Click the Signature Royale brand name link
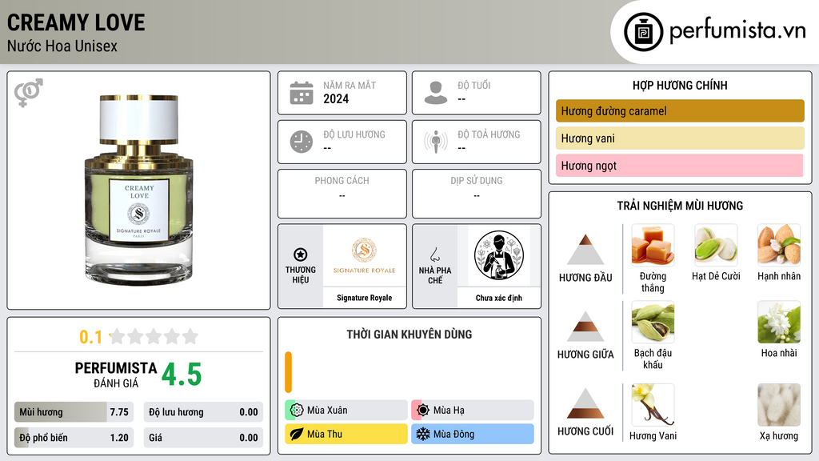The height and width of the screenshot is (461, 819). tap(364, 298)
